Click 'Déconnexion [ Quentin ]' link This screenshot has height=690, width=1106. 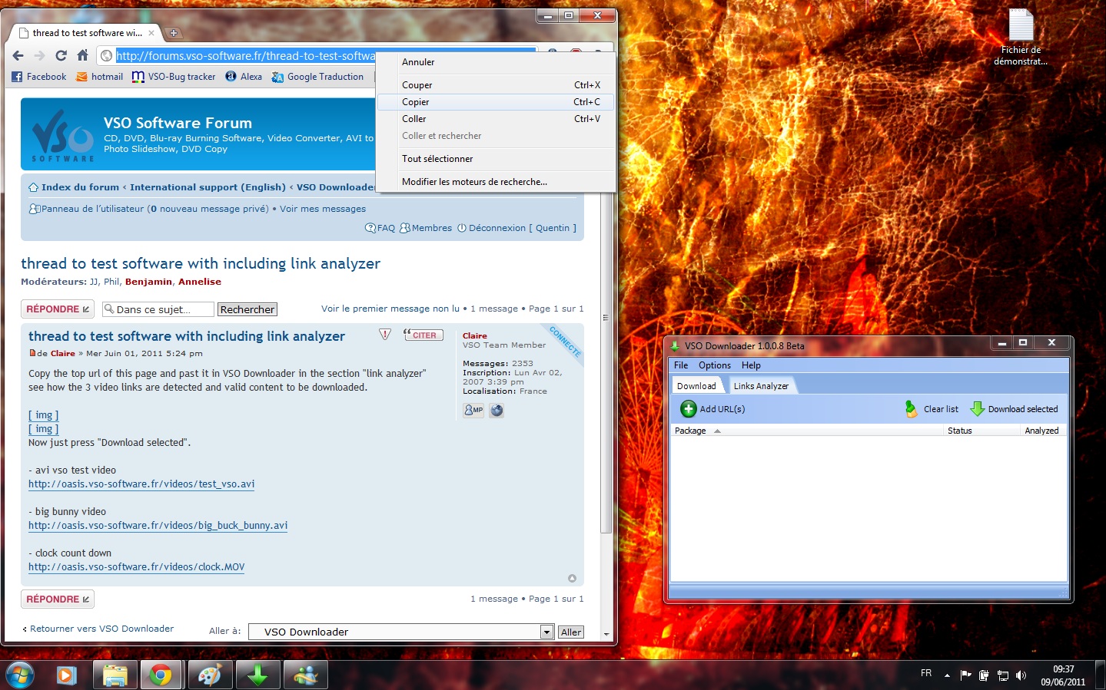pyautogui.click(x=516, y=228)
